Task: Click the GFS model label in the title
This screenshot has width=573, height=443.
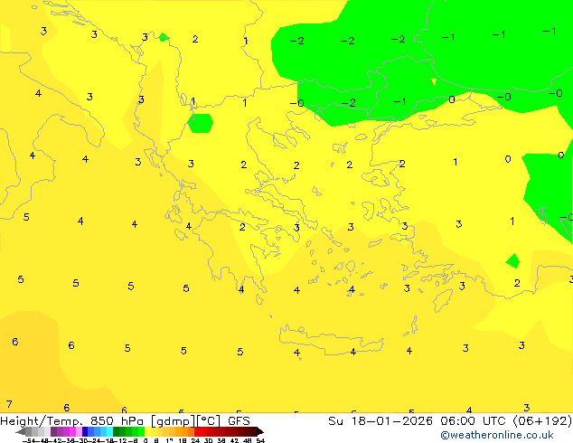Action: (x=239, y=420)
